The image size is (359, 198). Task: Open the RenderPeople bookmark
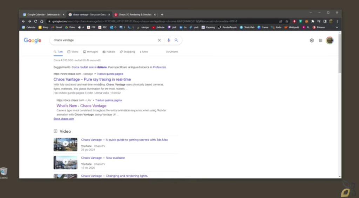[227, 27]
